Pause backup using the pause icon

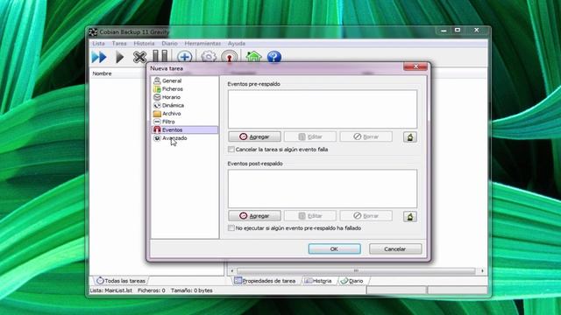160,56
